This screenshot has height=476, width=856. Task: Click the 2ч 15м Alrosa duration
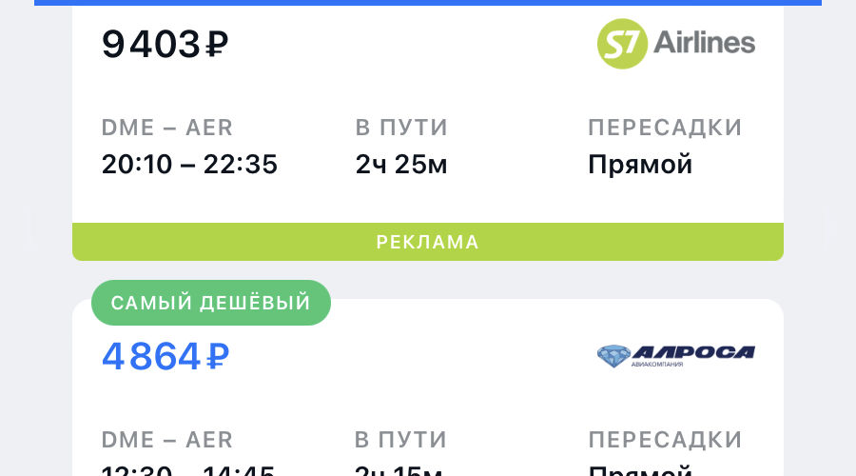coord(401,468)
